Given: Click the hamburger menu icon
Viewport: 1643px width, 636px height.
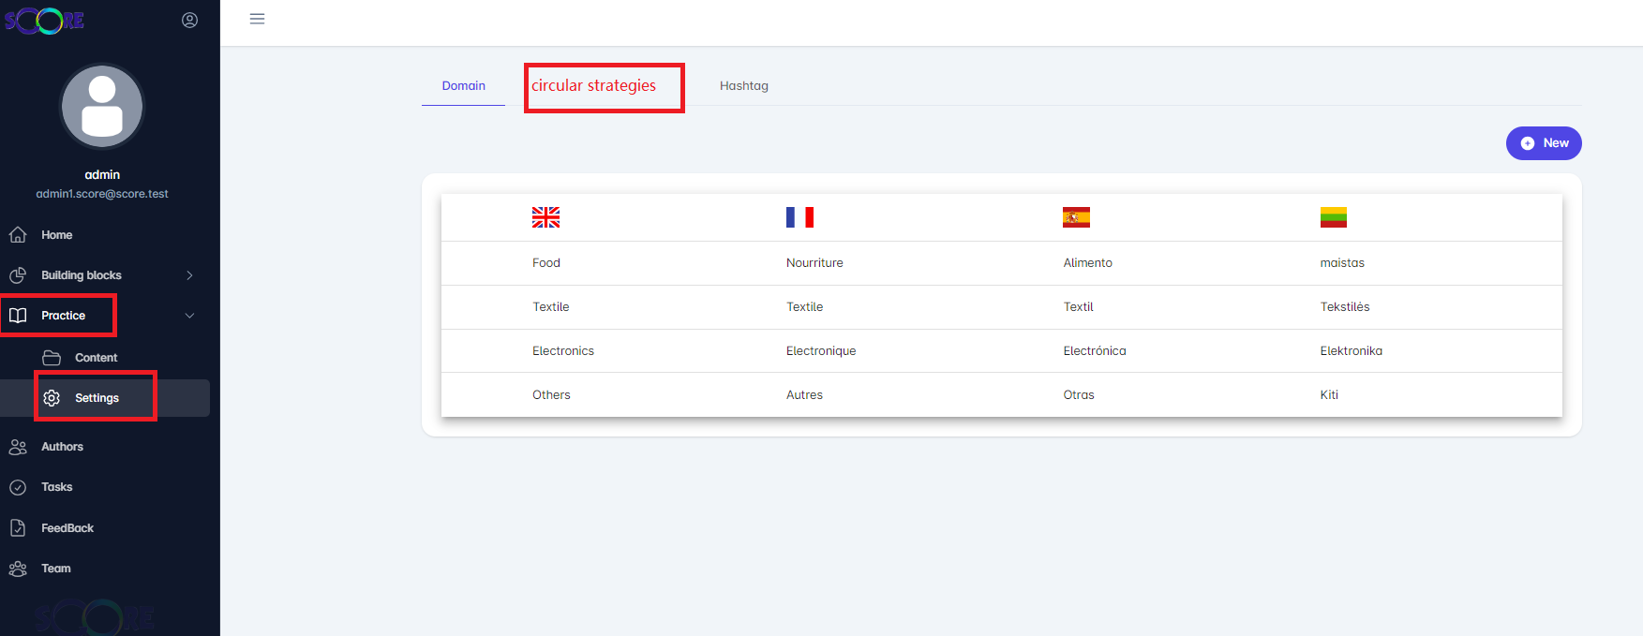Looking at the screenshot, I should [x=257, y=19].
